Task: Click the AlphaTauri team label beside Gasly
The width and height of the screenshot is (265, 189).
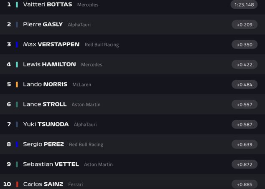Action: pos(79,25)
